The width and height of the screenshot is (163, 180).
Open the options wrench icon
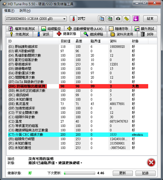pos(126,19)
